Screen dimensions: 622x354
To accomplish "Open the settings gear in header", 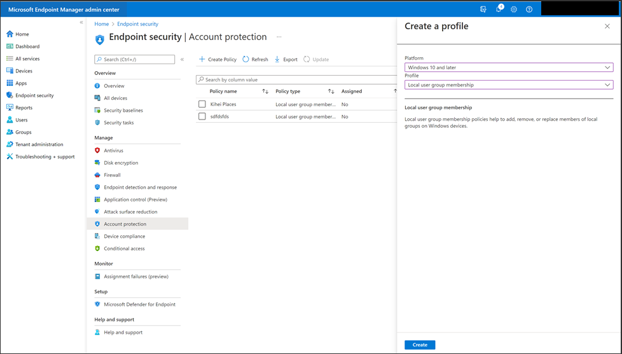I will (x=514, y=10).
